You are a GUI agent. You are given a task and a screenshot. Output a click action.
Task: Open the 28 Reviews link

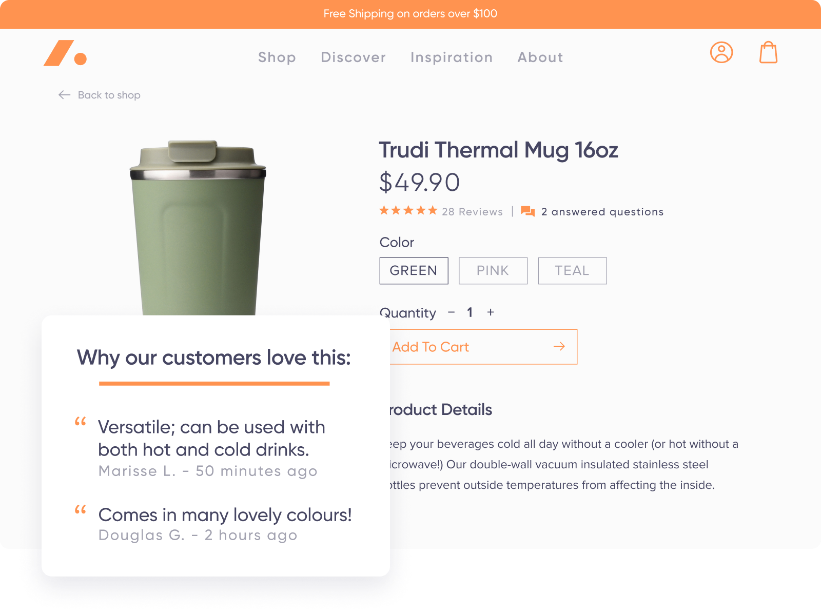473,212
